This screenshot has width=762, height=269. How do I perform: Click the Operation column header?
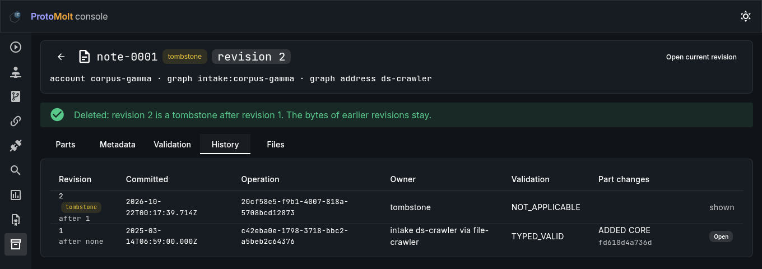261,179
